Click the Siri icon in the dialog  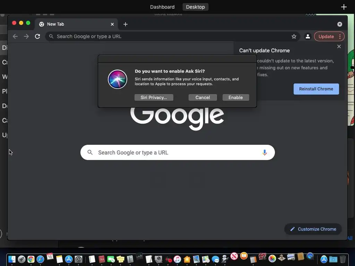(x=117, y=79)
